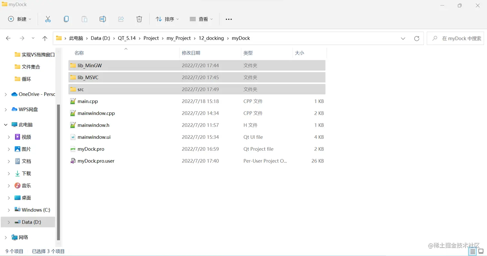Click the '2022/7/18 15:18' date cell
This screenshot has height=256, width=487.
(200, 101)
